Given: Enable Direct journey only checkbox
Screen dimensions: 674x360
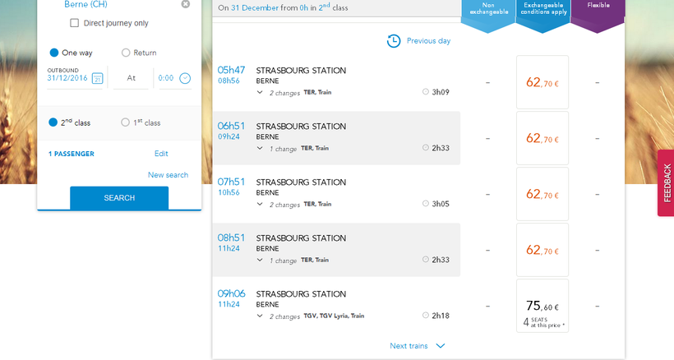Looking at the screenshot, I should tap(75, 23).
